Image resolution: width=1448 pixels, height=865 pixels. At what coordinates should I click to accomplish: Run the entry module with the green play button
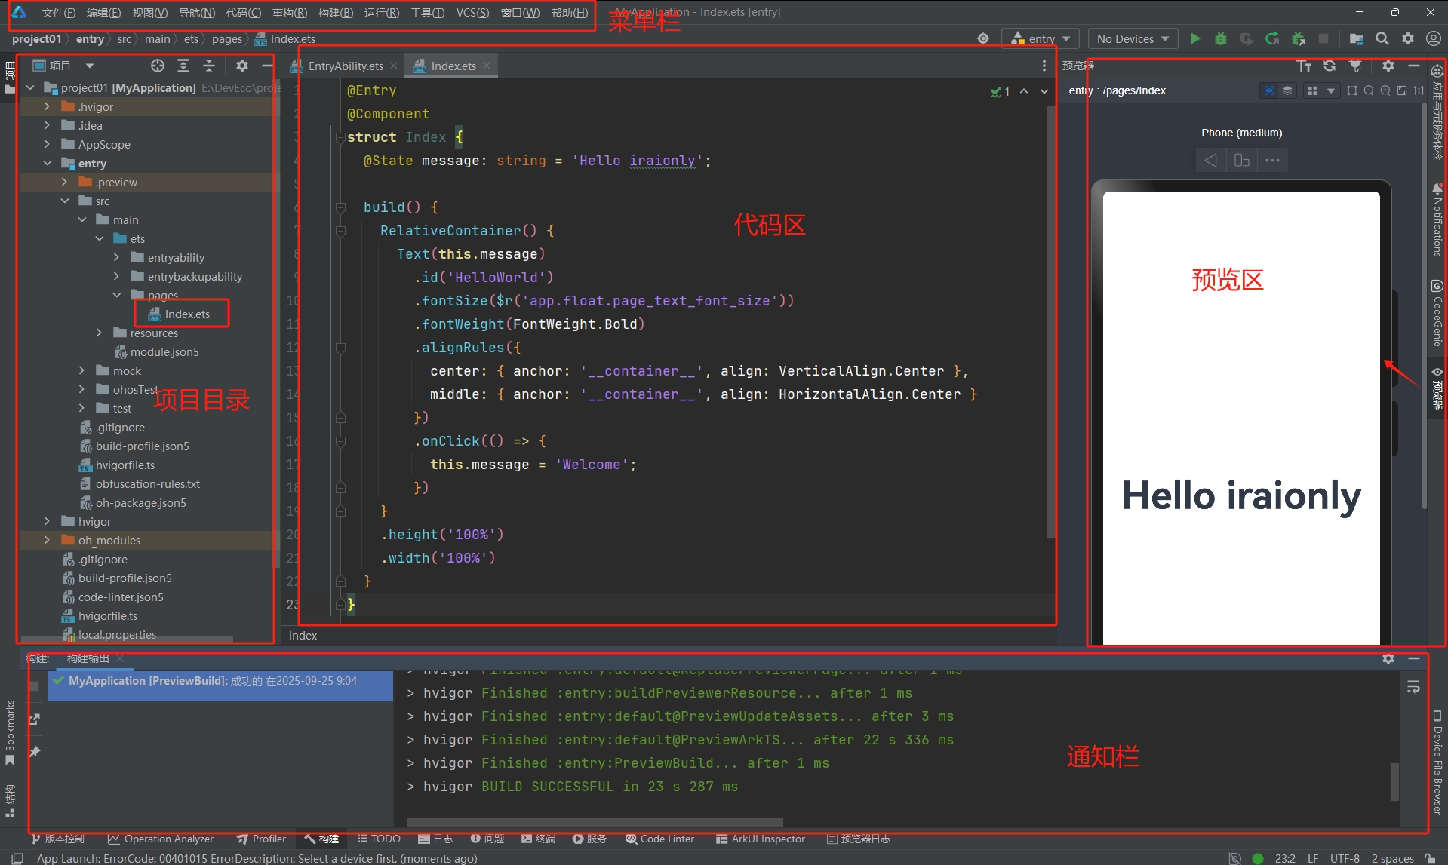[1195, 38]
